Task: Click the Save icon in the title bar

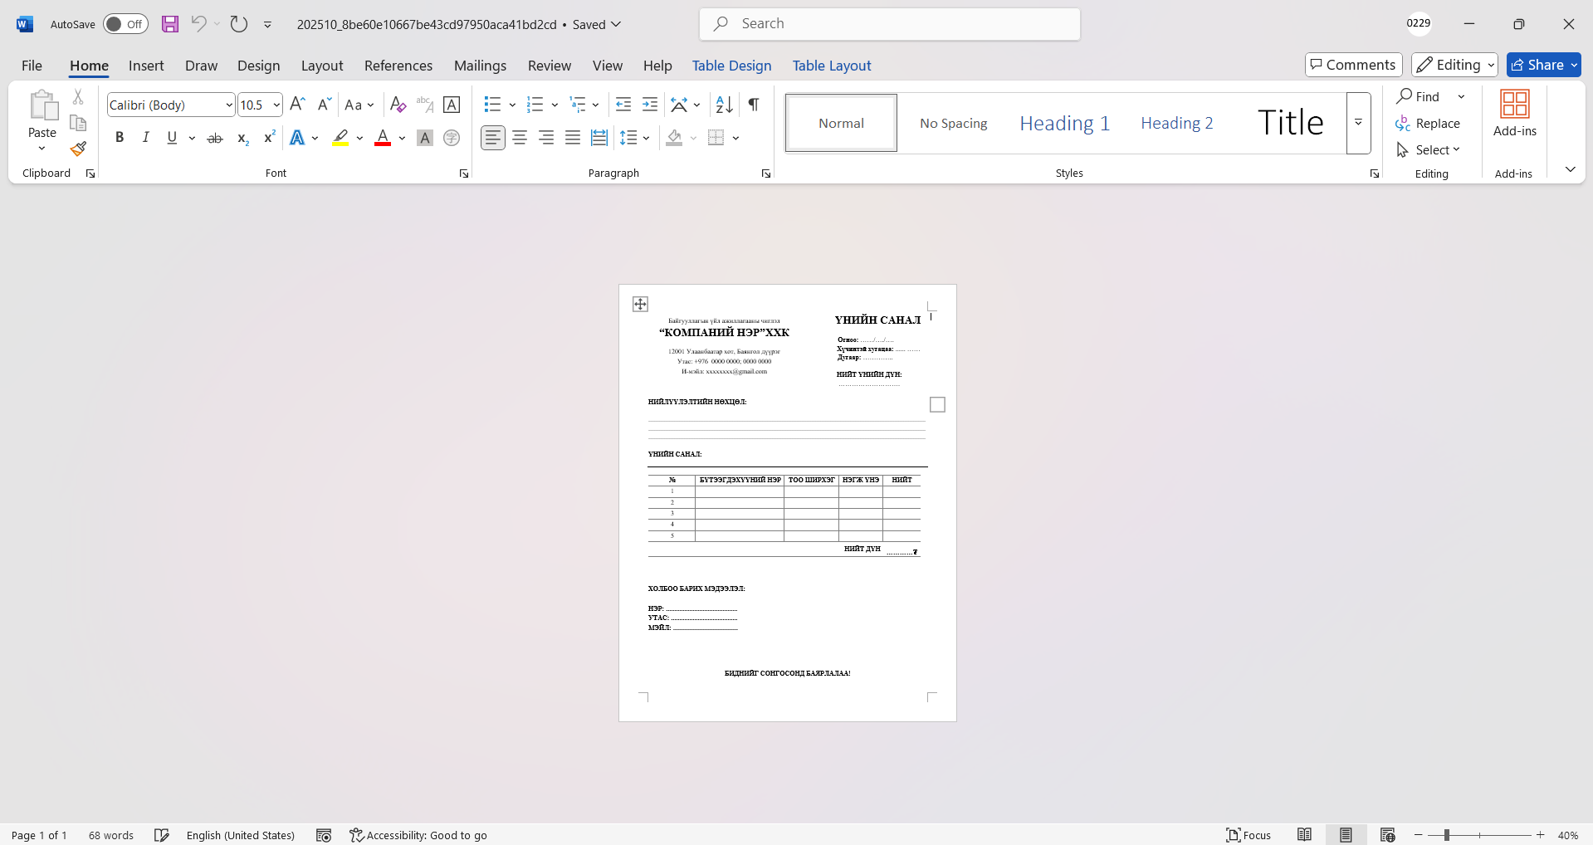Action: point(170,24)
